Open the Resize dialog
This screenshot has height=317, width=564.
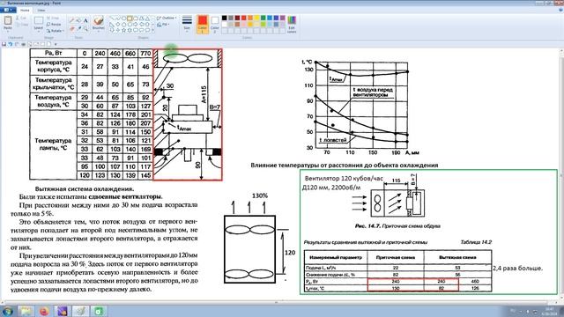pyautogui.click(x=54, y=25)
